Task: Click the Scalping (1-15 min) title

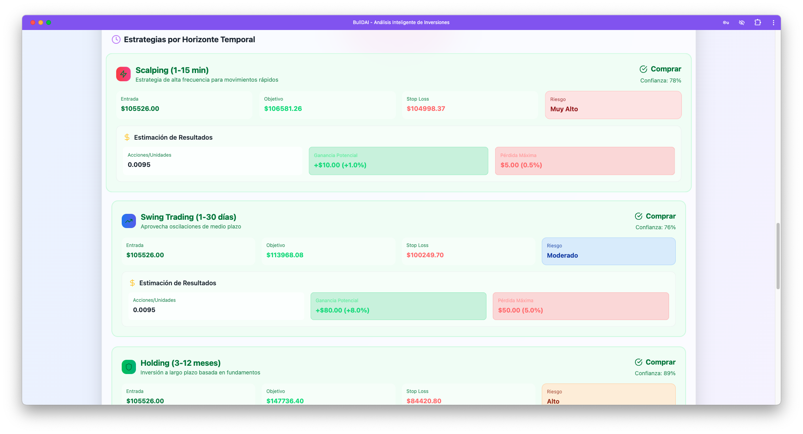Action: pyautogui.click(x=172, y=70)
